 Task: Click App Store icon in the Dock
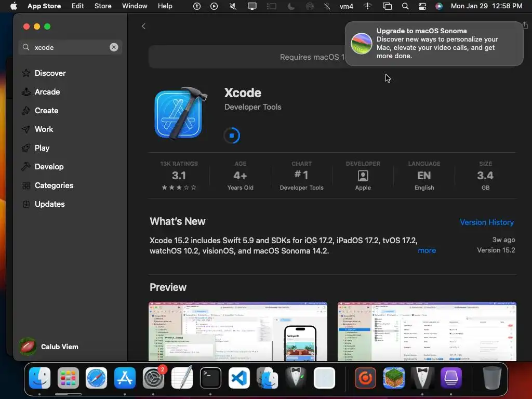125,378
